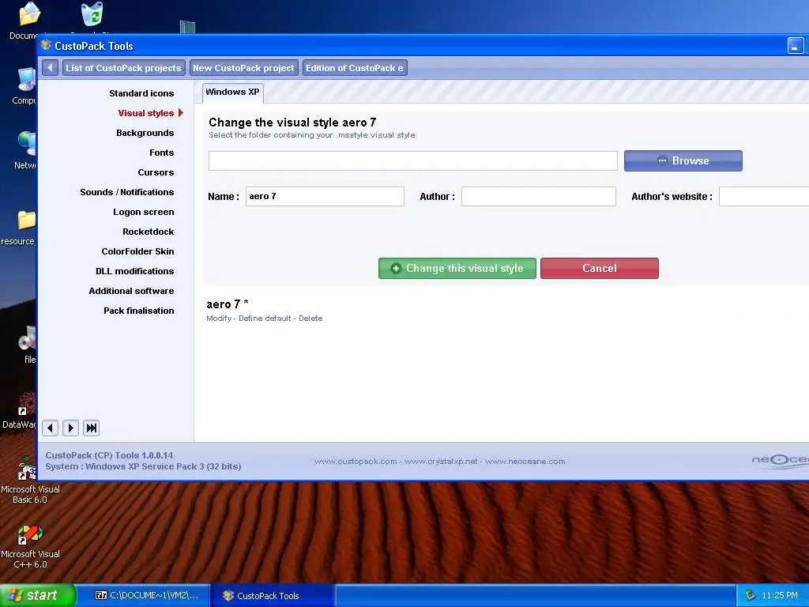The width and height of the screenshot is (809, 607).
Task: Browse for the msstyle folder
Action: click(683, 160)
